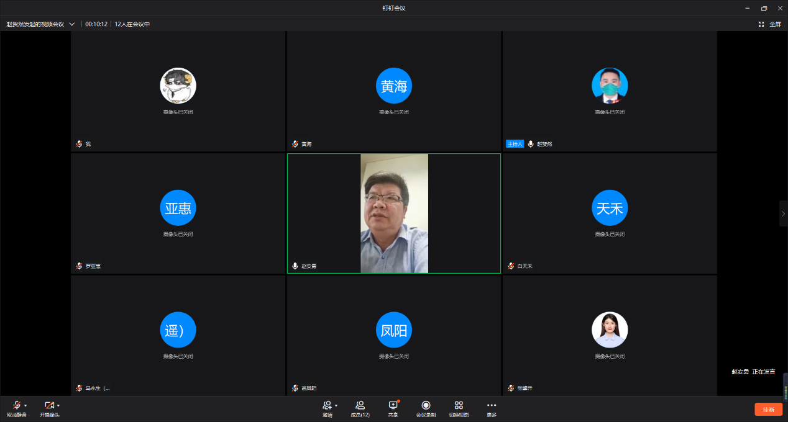Screen dimensions: 788x422
Task: Go to next page of participants arrow
Action: click(x=783, y=213)
